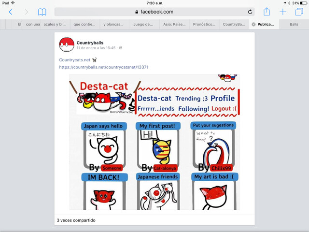Click the public globe privacy icon

click(121, 48)
